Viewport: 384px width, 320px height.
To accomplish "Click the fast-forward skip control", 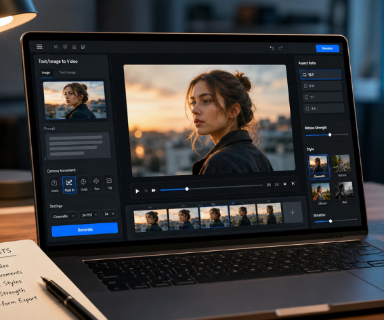I will [x=154, y=190].
